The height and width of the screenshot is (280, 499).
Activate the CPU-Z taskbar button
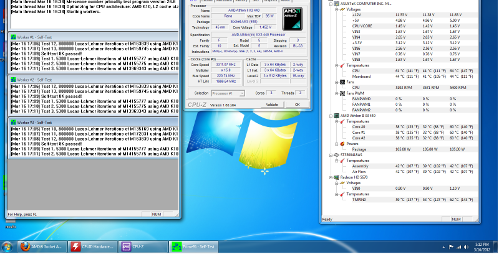point(143,246)
